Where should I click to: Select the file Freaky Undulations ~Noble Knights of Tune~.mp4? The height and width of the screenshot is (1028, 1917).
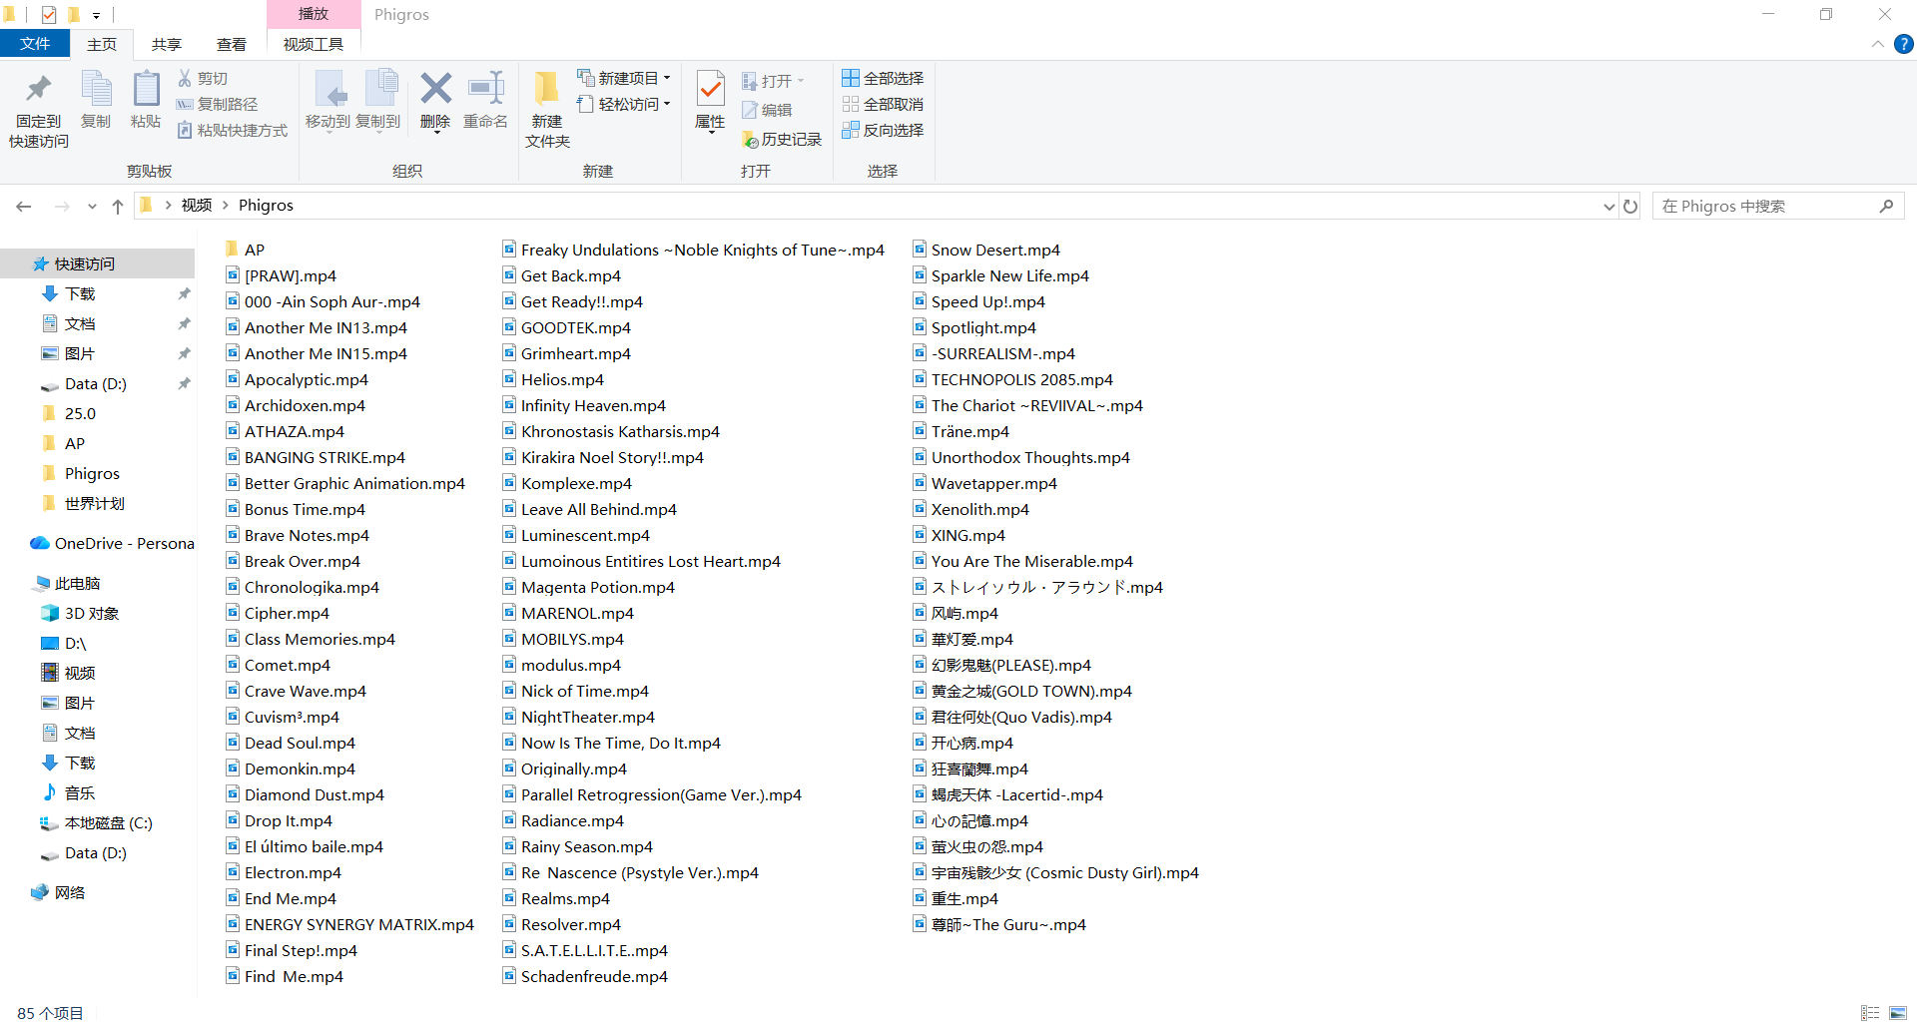693,250
